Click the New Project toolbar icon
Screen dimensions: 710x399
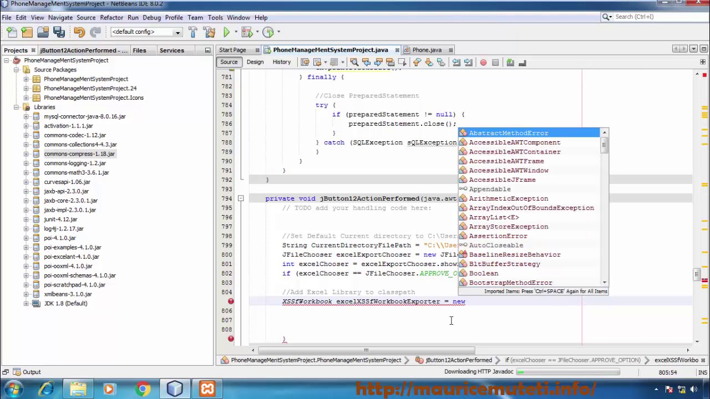coord(27,32)
